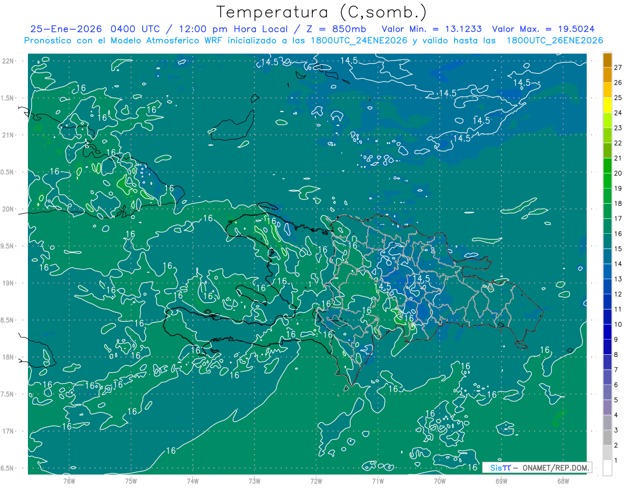Click the "Temperatura (C,somb.)" chart title
This screenshot has width=632, height=488.
322,12
